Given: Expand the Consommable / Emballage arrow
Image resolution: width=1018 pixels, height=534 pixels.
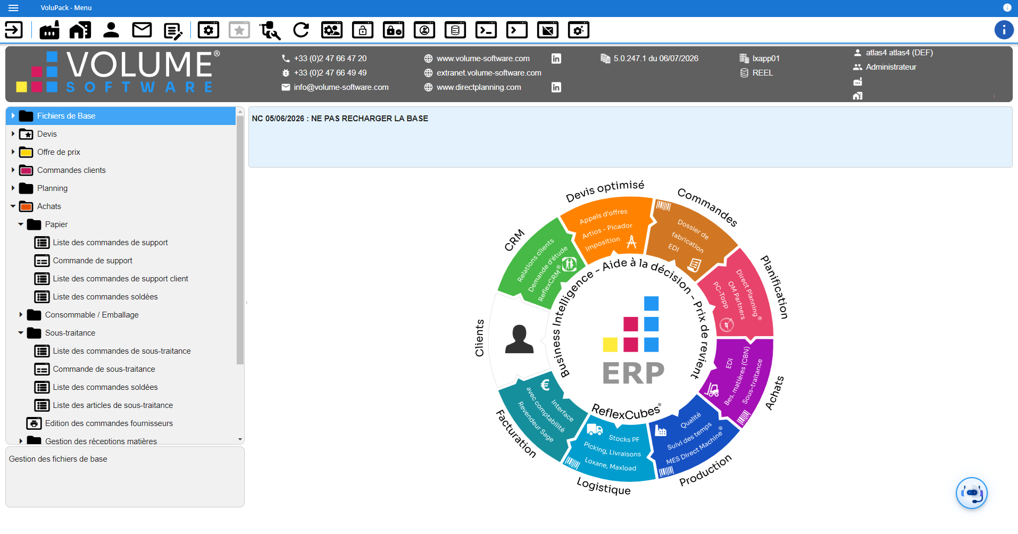Looking at the screenshot, I should pyautogui.click(x=21, y=315).
